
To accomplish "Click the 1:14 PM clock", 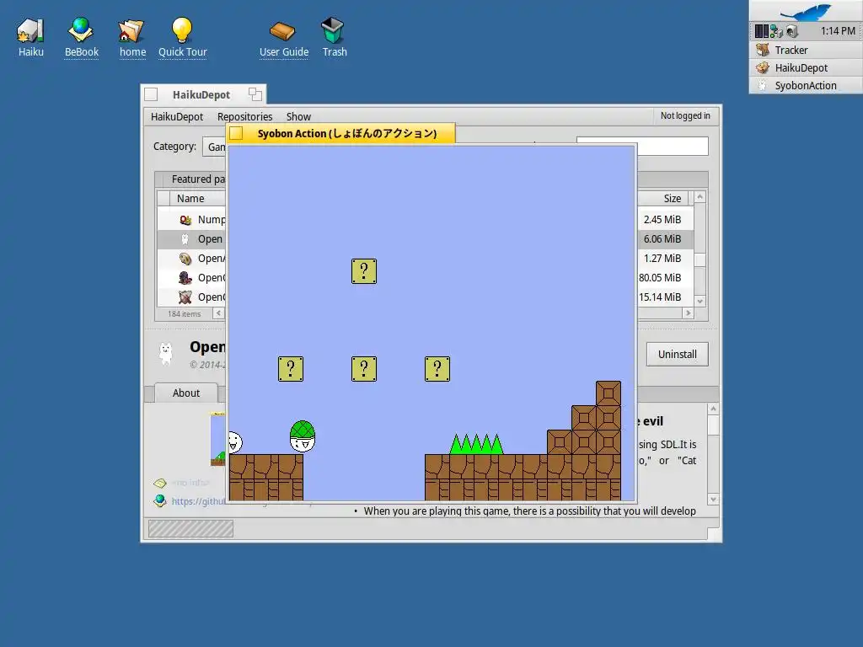I will pyautogui.click(x=838, y=31).
